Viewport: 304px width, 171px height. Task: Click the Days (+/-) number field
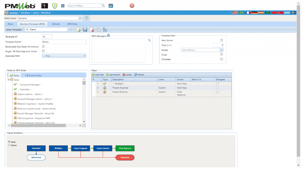coord(218,45)
